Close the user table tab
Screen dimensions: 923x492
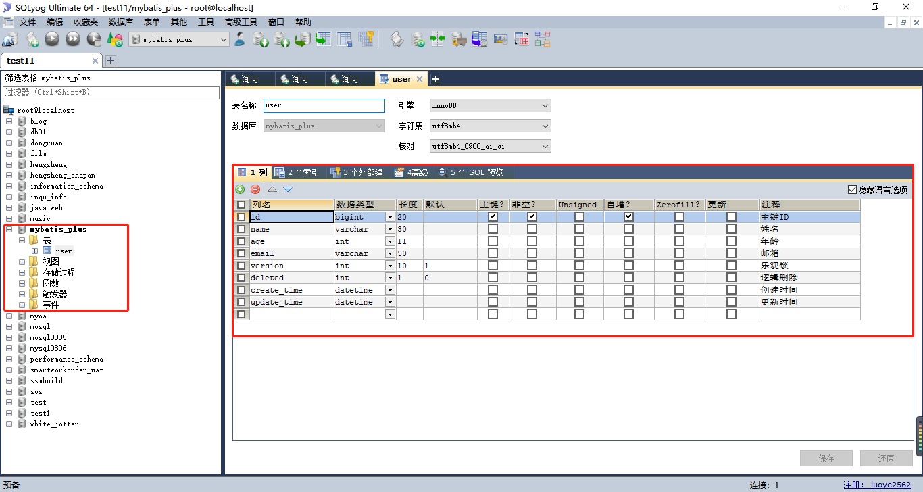(420, 79)
